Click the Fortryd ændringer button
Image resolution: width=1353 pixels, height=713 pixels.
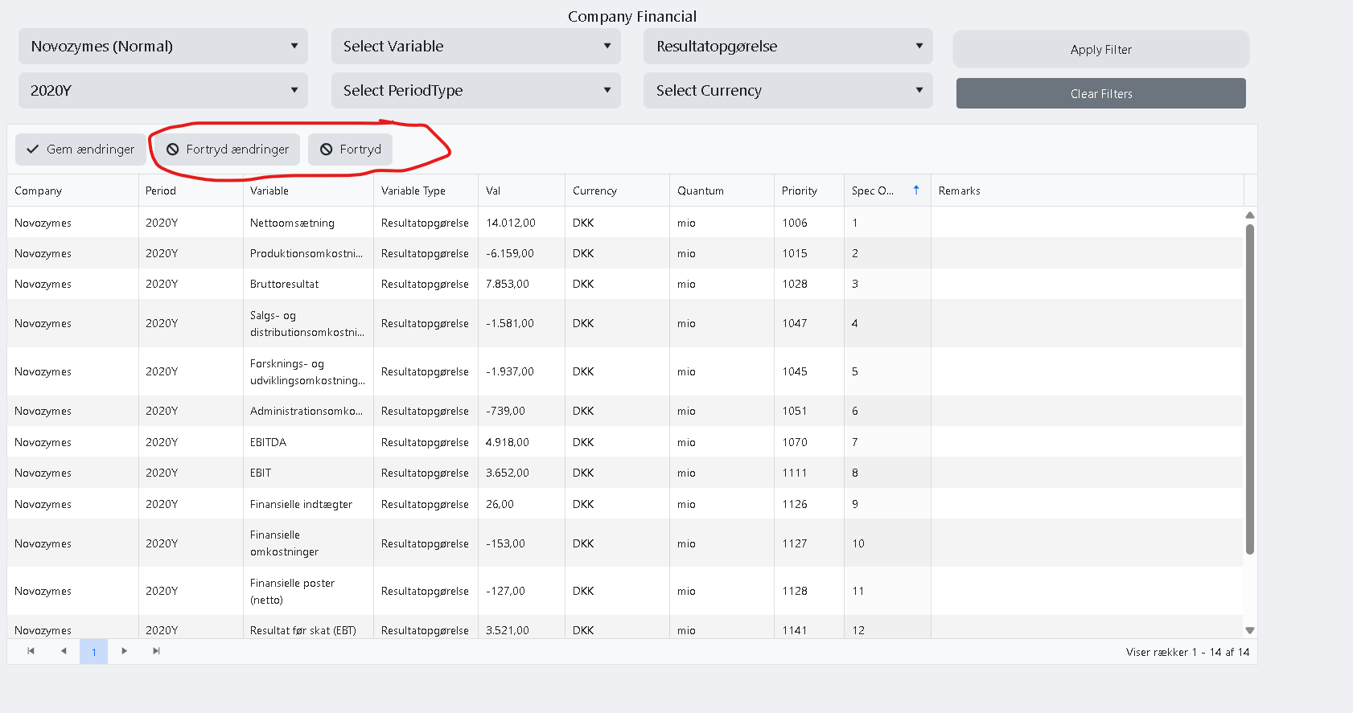[228, 150]
